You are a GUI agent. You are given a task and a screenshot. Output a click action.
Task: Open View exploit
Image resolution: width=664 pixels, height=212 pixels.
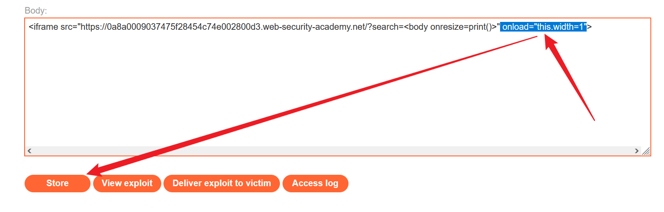(127, 183)
